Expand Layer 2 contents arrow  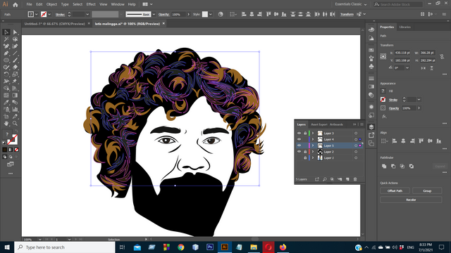point(313,152)
